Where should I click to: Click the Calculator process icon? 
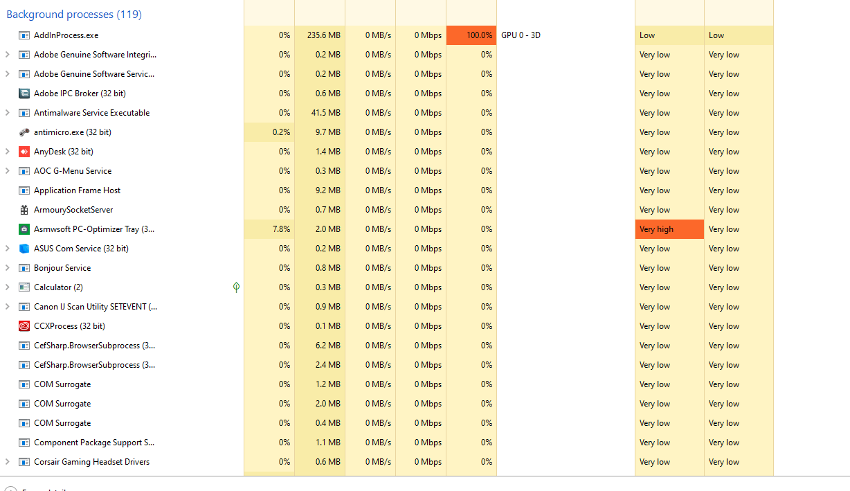click(24, 287)
